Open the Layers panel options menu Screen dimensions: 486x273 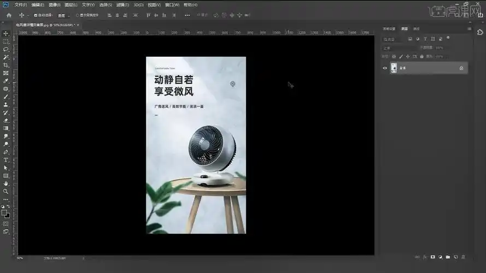point(469,29)
